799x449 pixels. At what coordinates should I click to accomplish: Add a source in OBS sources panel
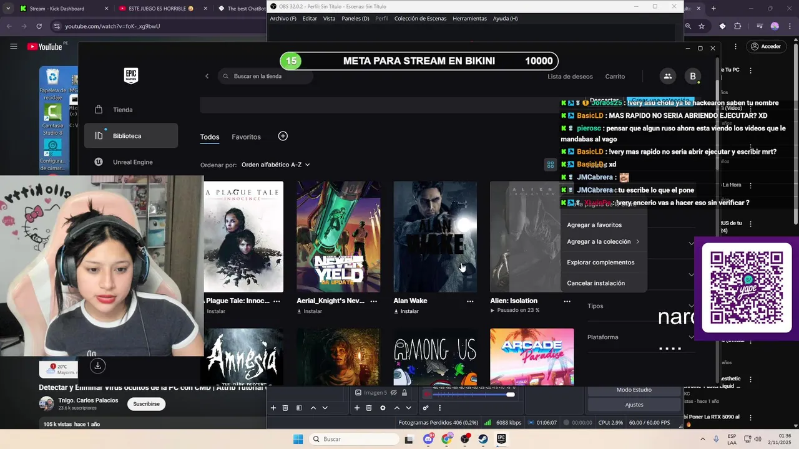[x=357, y=408]
